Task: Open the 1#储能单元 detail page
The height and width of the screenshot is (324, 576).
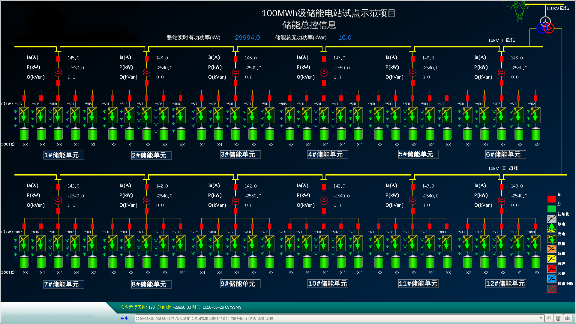Action: click(x=64, y=155)
